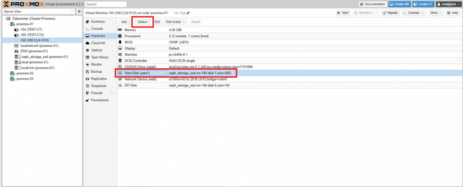Open the More actions dropdown
Screen dimensions: 463x187
point(435,13)
